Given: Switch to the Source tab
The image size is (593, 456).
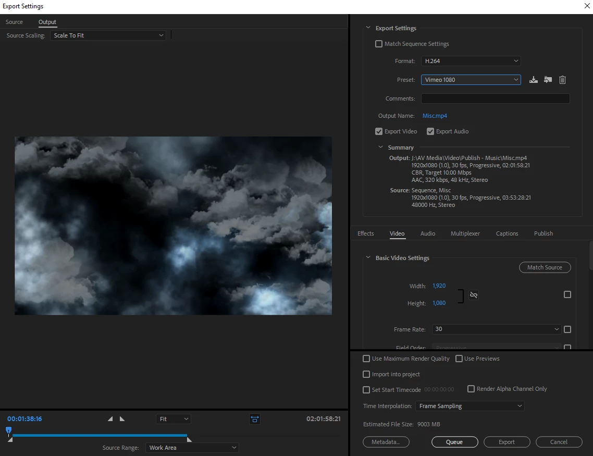Looking at the screenshot, I should (x=14, y=22).
